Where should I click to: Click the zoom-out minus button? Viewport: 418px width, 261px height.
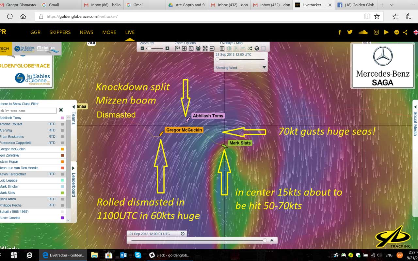pyautogui.click(x=142, y=48)
